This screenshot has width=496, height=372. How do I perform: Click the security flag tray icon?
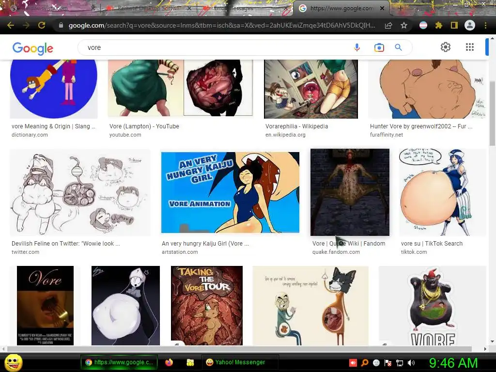pos(388,363)
